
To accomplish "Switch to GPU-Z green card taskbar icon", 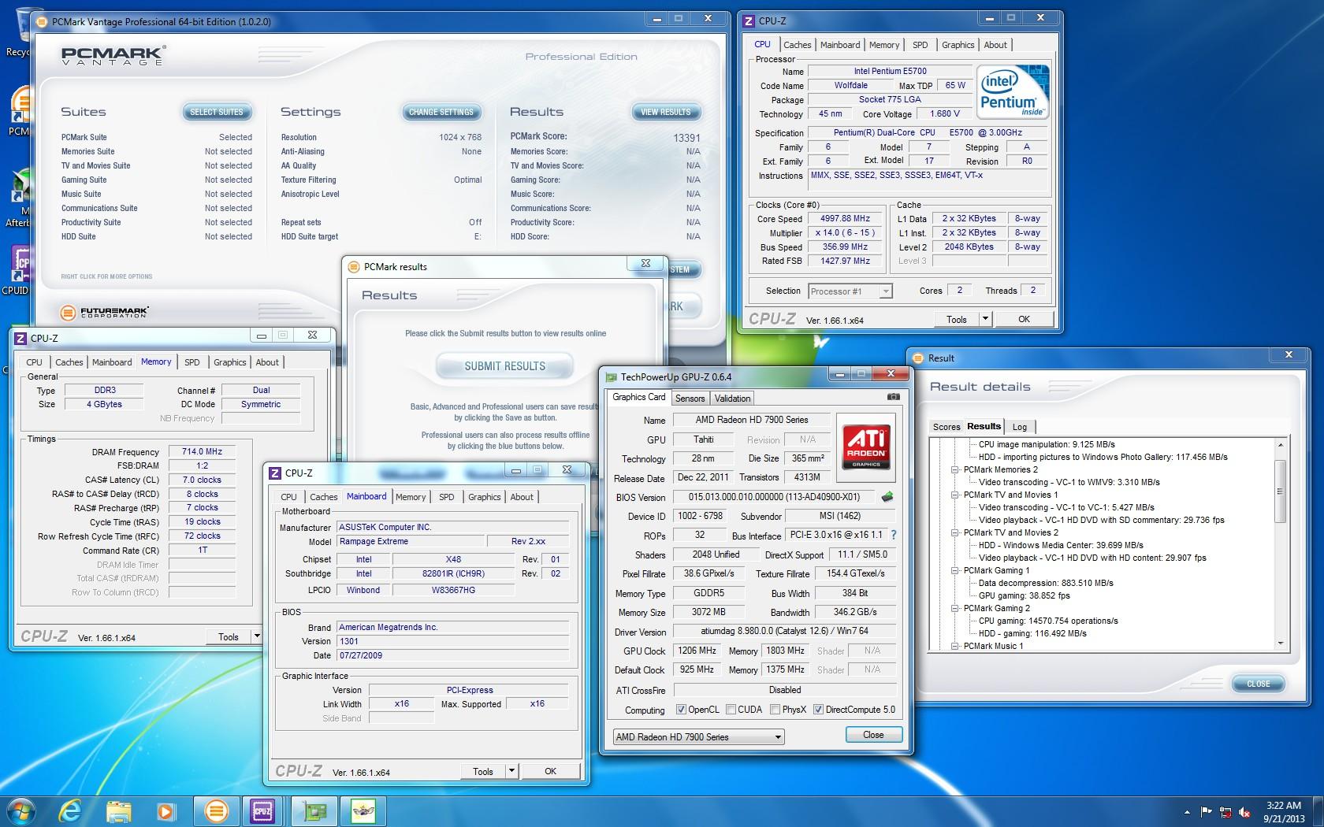I will (315, 810).
